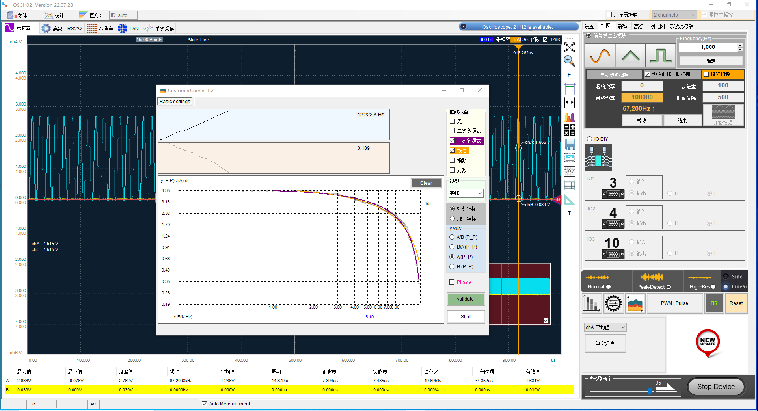This screenshot has width=758, height=411.
Task: Enable the 循环扫频 checkbox
Action: point(706,74)
